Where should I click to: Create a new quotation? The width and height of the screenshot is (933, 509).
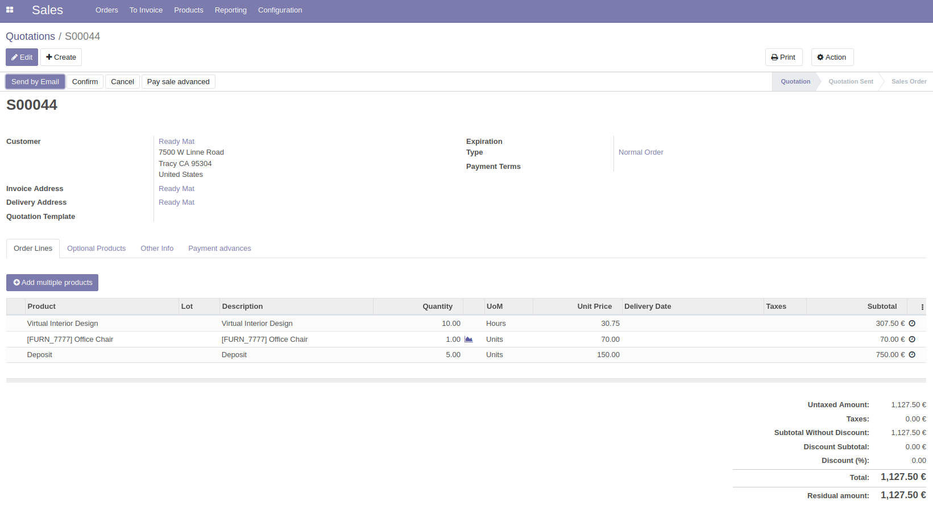[x=61, y=57]
